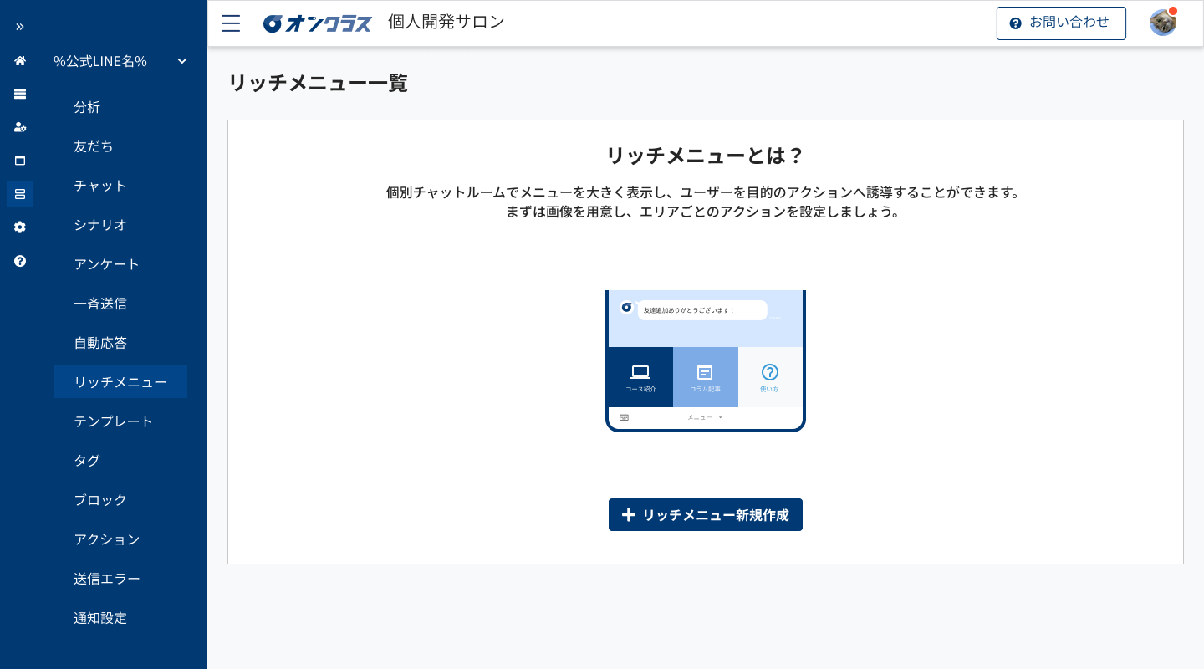Select the window panel icon in the sidebar
The height and width of the screenshot is (669, 1204).
pyautogui.click(x=19, y=161)
